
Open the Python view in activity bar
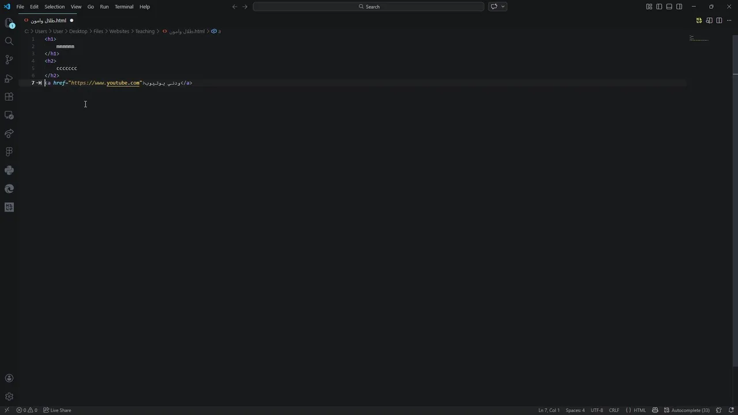9,170
